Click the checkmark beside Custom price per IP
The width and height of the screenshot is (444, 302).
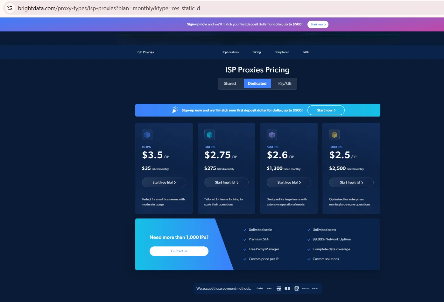[x=245, y=259]
